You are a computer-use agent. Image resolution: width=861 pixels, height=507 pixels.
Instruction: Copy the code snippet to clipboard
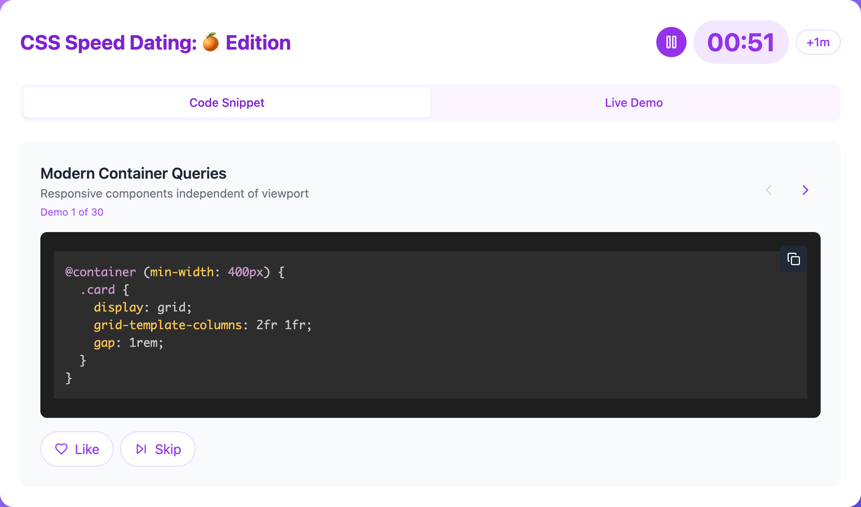[793, 259]
